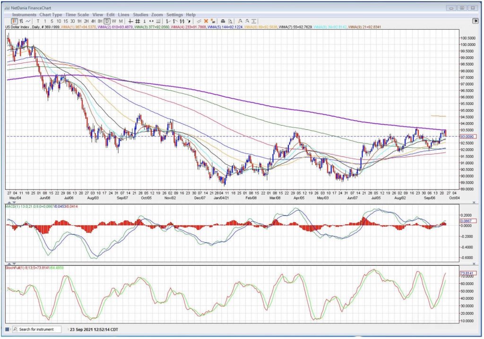
Task: Print the chart with printer icon
Action: (x=223, y=21)
